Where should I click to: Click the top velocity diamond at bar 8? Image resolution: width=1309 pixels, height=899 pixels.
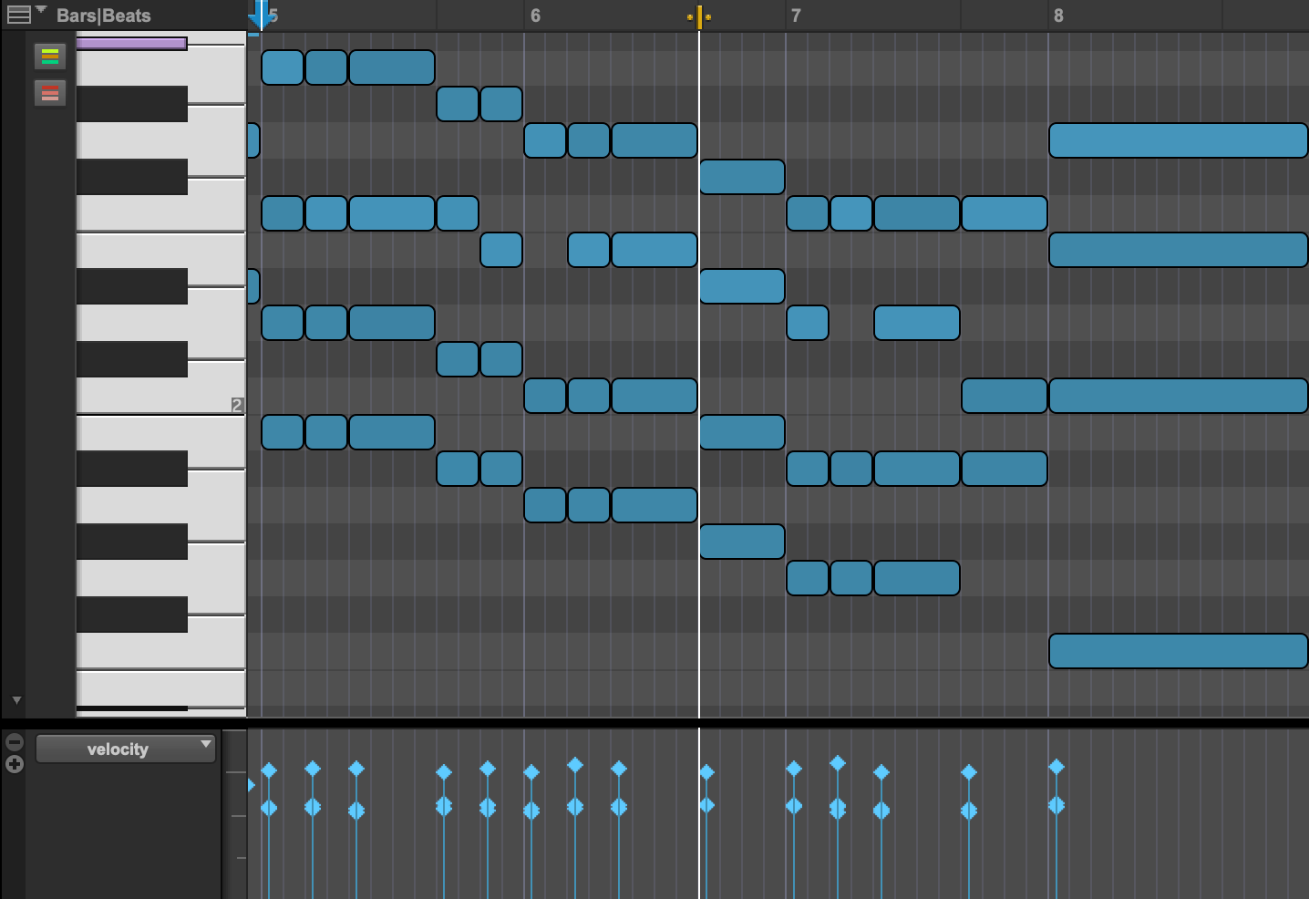click(x=1056, y=767)
